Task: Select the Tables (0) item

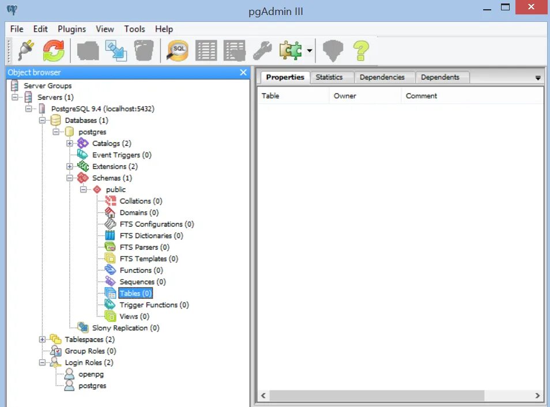Action: click(x=135, y=293)
